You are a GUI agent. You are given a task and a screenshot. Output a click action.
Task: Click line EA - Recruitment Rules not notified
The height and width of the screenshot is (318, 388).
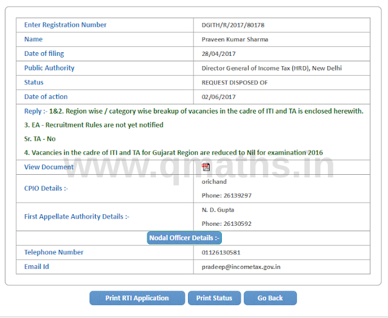pyautogui.click(x=94, y=125)
